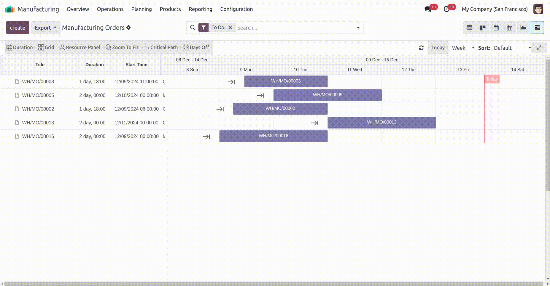Open the chat messages icon

pos(428,9)
